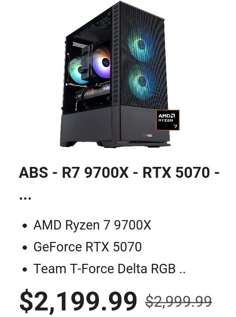
Task: Click the purple CPU cooler fan
Action: [x=102, y=63]
